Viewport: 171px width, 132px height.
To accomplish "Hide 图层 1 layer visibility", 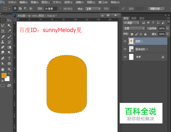I will [125, 41].
